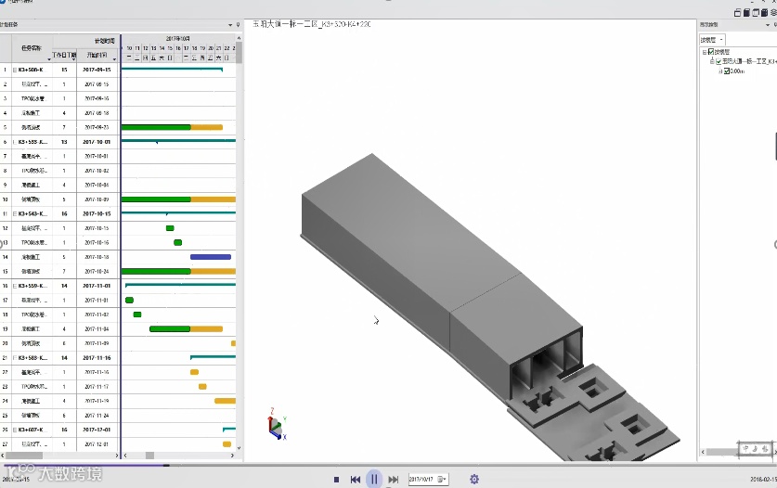This screenshot has width=777, height=488.
Task: Open filter on task name column header
Action: coord(49,59)
